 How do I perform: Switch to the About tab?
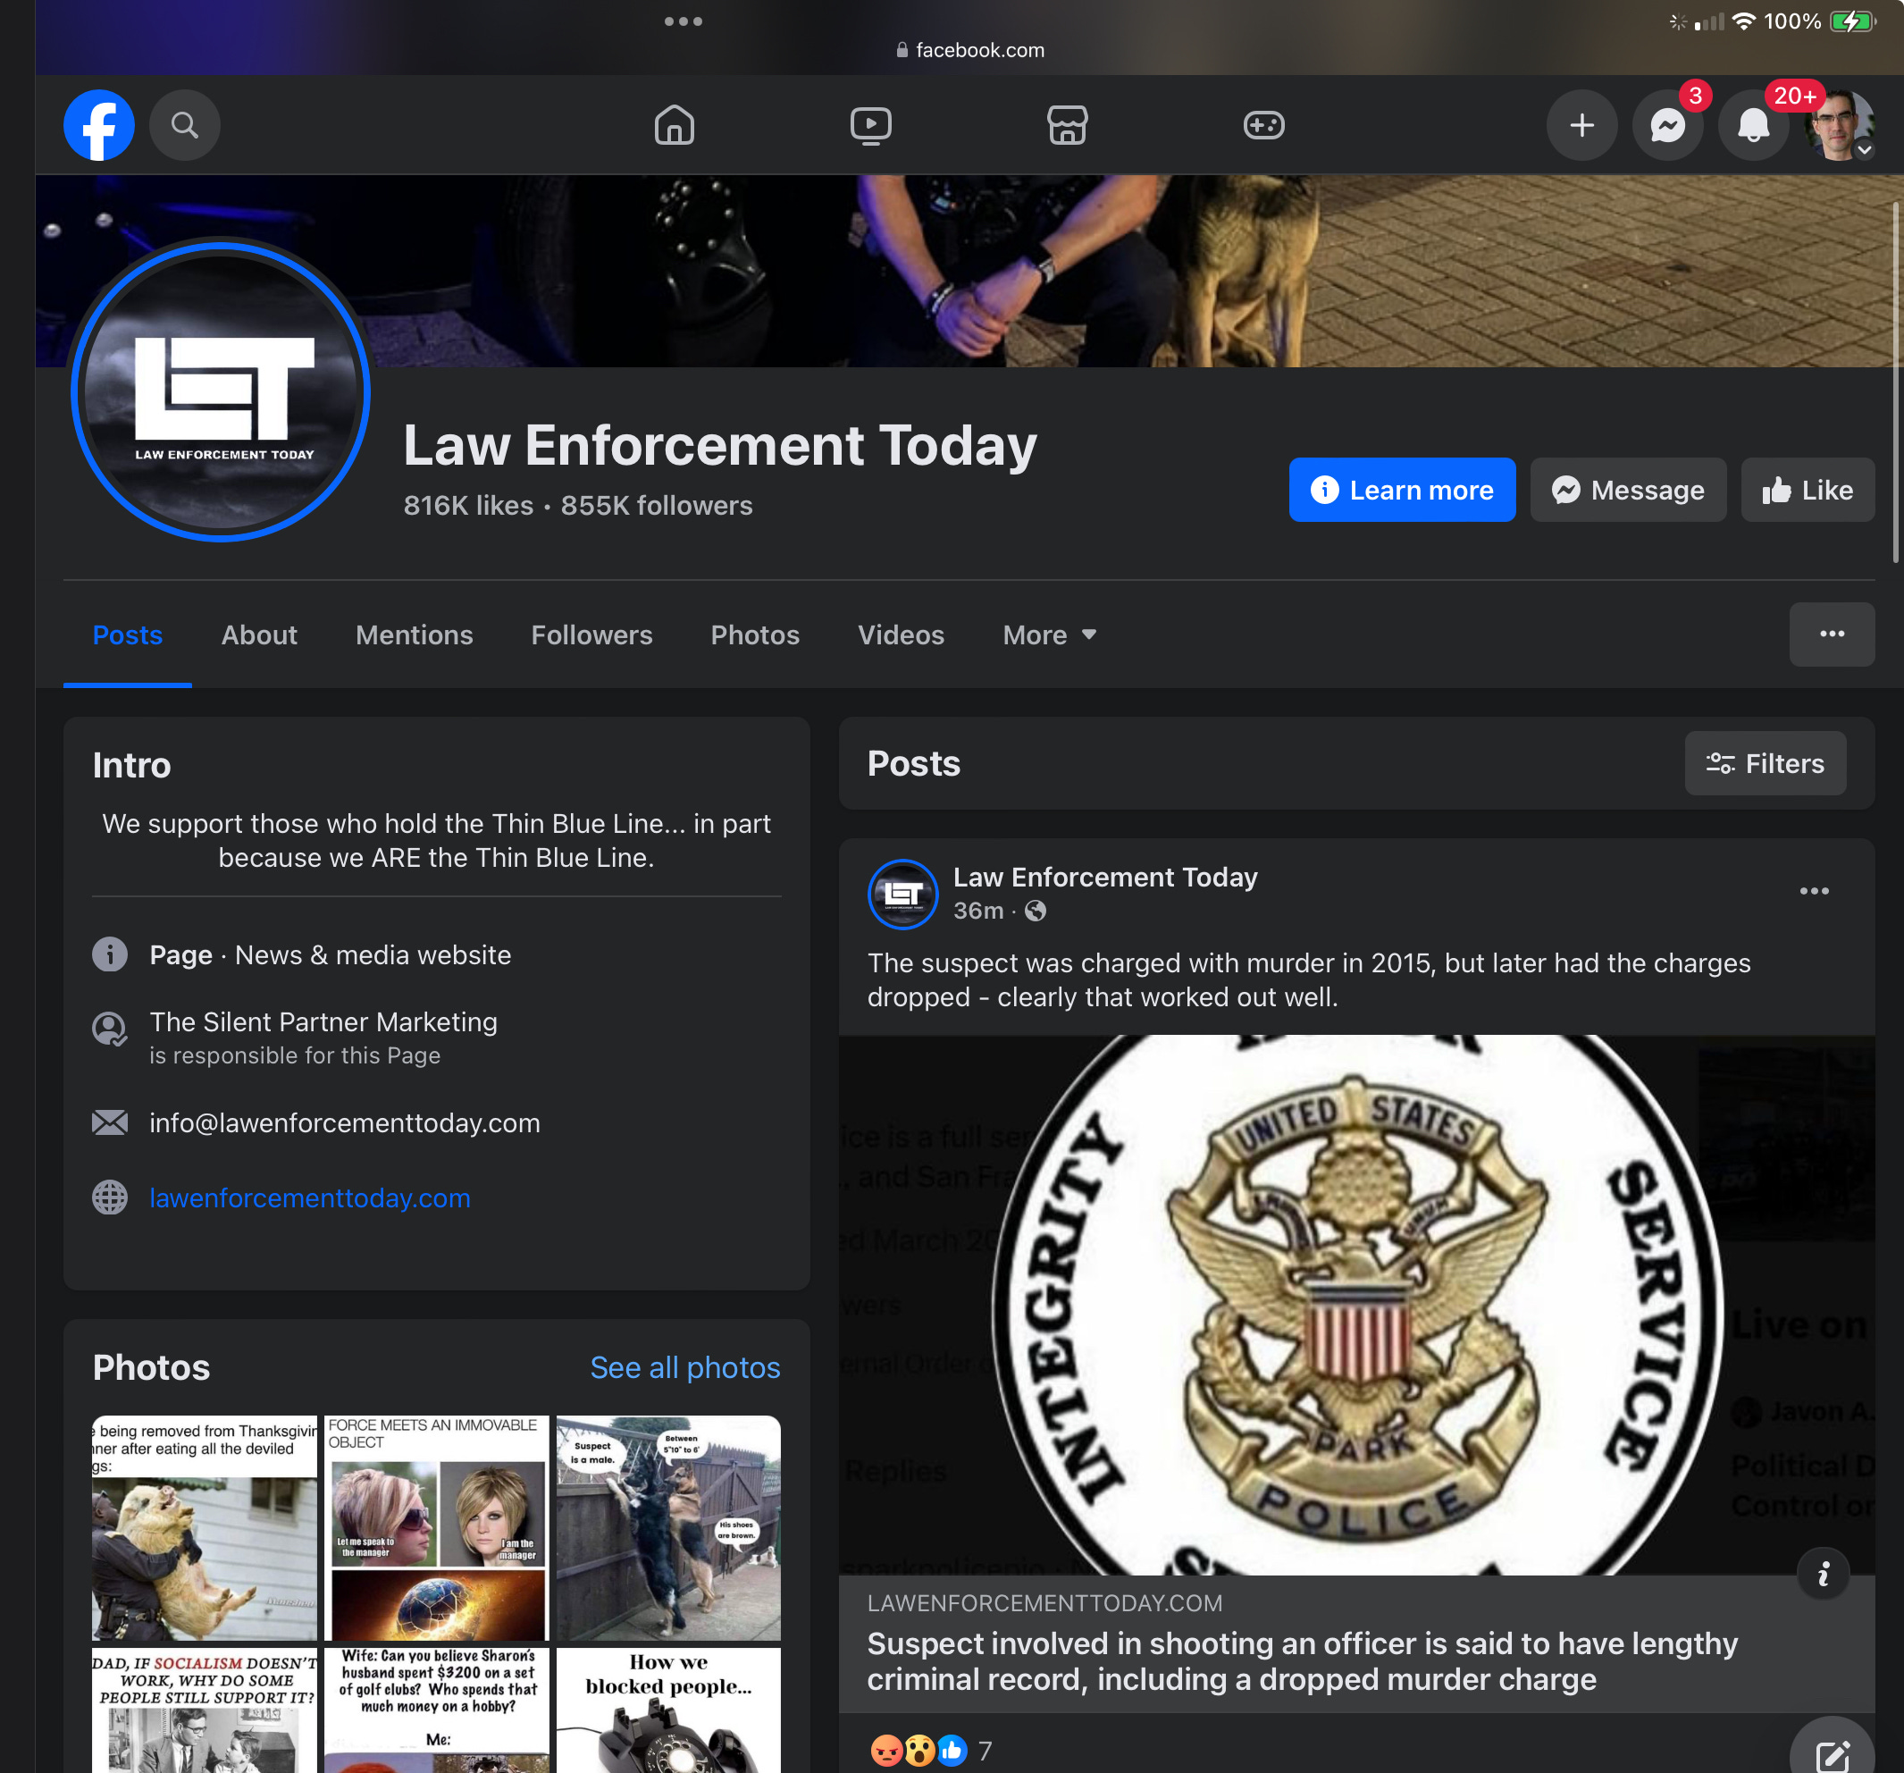click(x=258, y=635)
